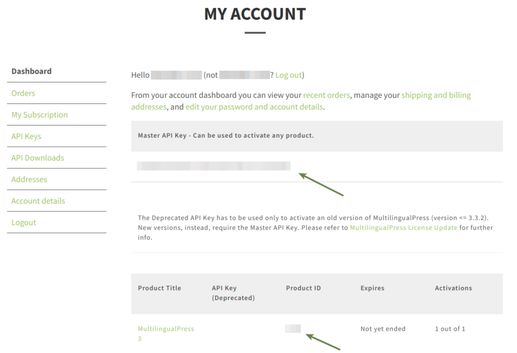Click the blurred Product ID value
Image resolution: width=517 pixels, height=353 pixels.
pyautogui.click(x=293, y=329)
